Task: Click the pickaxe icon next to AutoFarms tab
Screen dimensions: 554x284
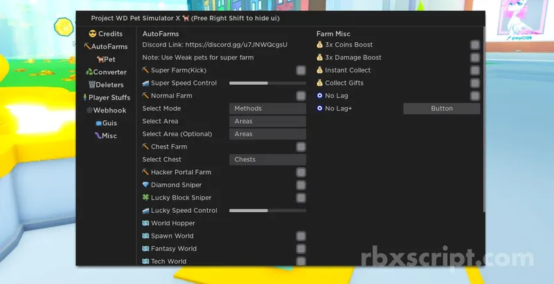Action: pos(87,46)
